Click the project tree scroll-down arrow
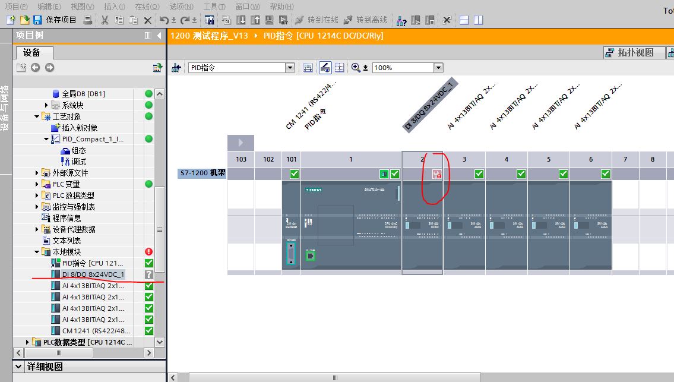 pos(160,342)
